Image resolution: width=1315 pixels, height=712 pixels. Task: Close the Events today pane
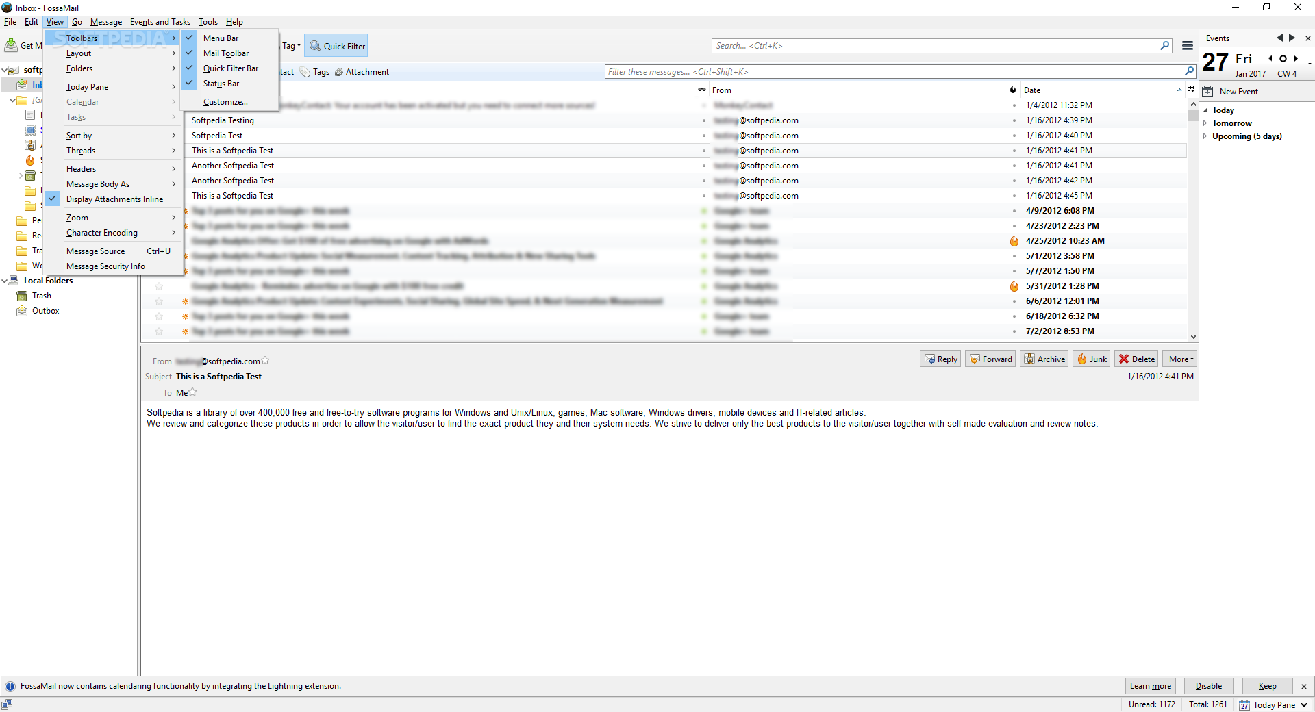click(1308, 38)
